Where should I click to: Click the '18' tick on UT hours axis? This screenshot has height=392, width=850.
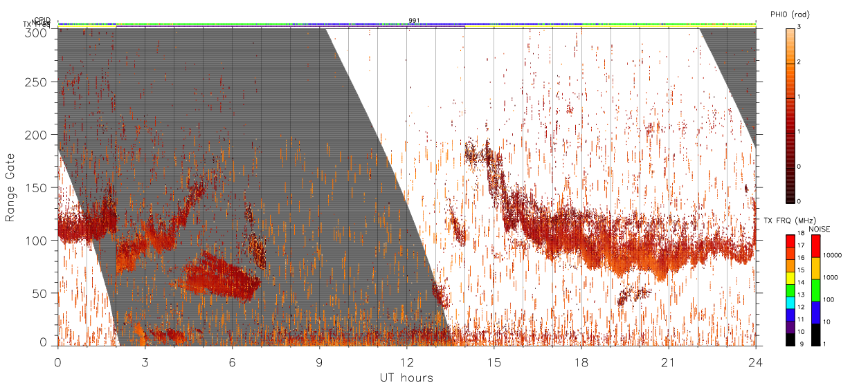pyautogui.click(x=581, y=362)
